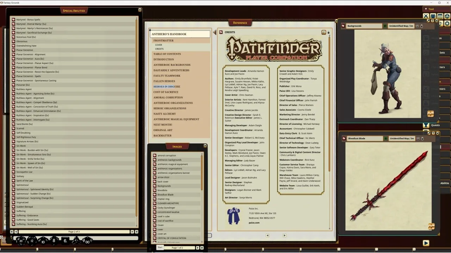The width and height of the screenshot is (451, 253).
Task: Toggle the token mask icon on Backgrounds toolbar
Action: click(x=418, y=26)
